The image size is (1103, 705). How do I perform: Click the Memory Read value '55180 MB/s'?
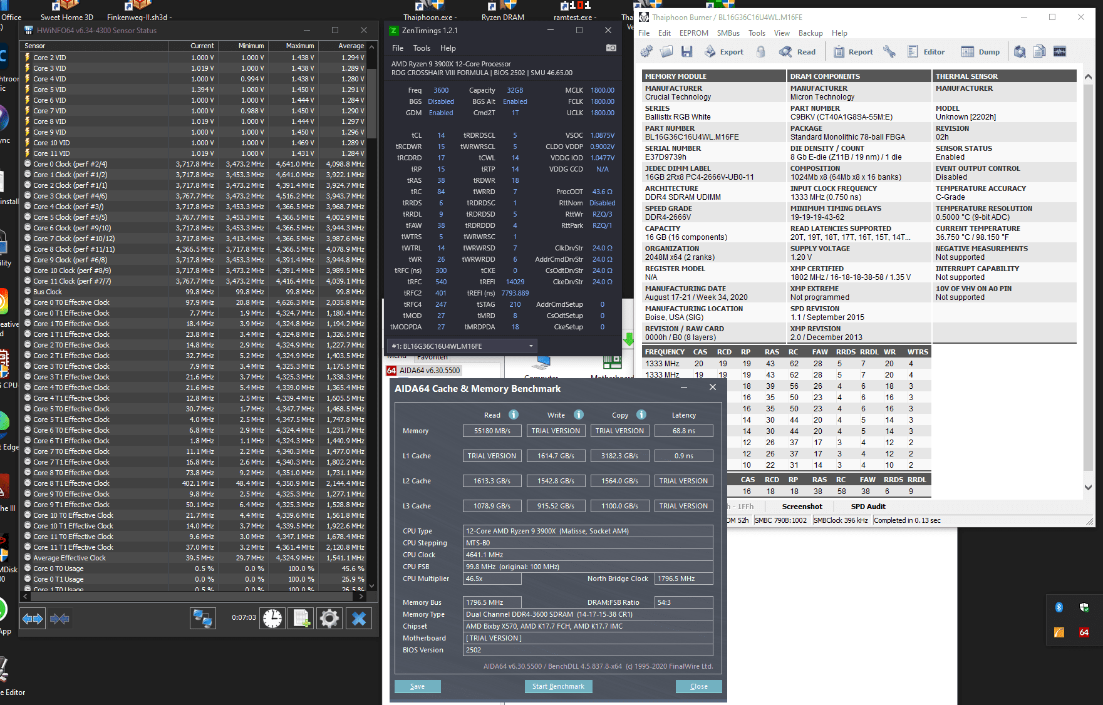[x=492, y=431]
